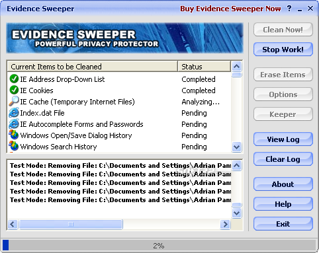This screenshot has width=319, height=253.
Task: Close the Evidence Sweeper window
Action: pos(310,9)
